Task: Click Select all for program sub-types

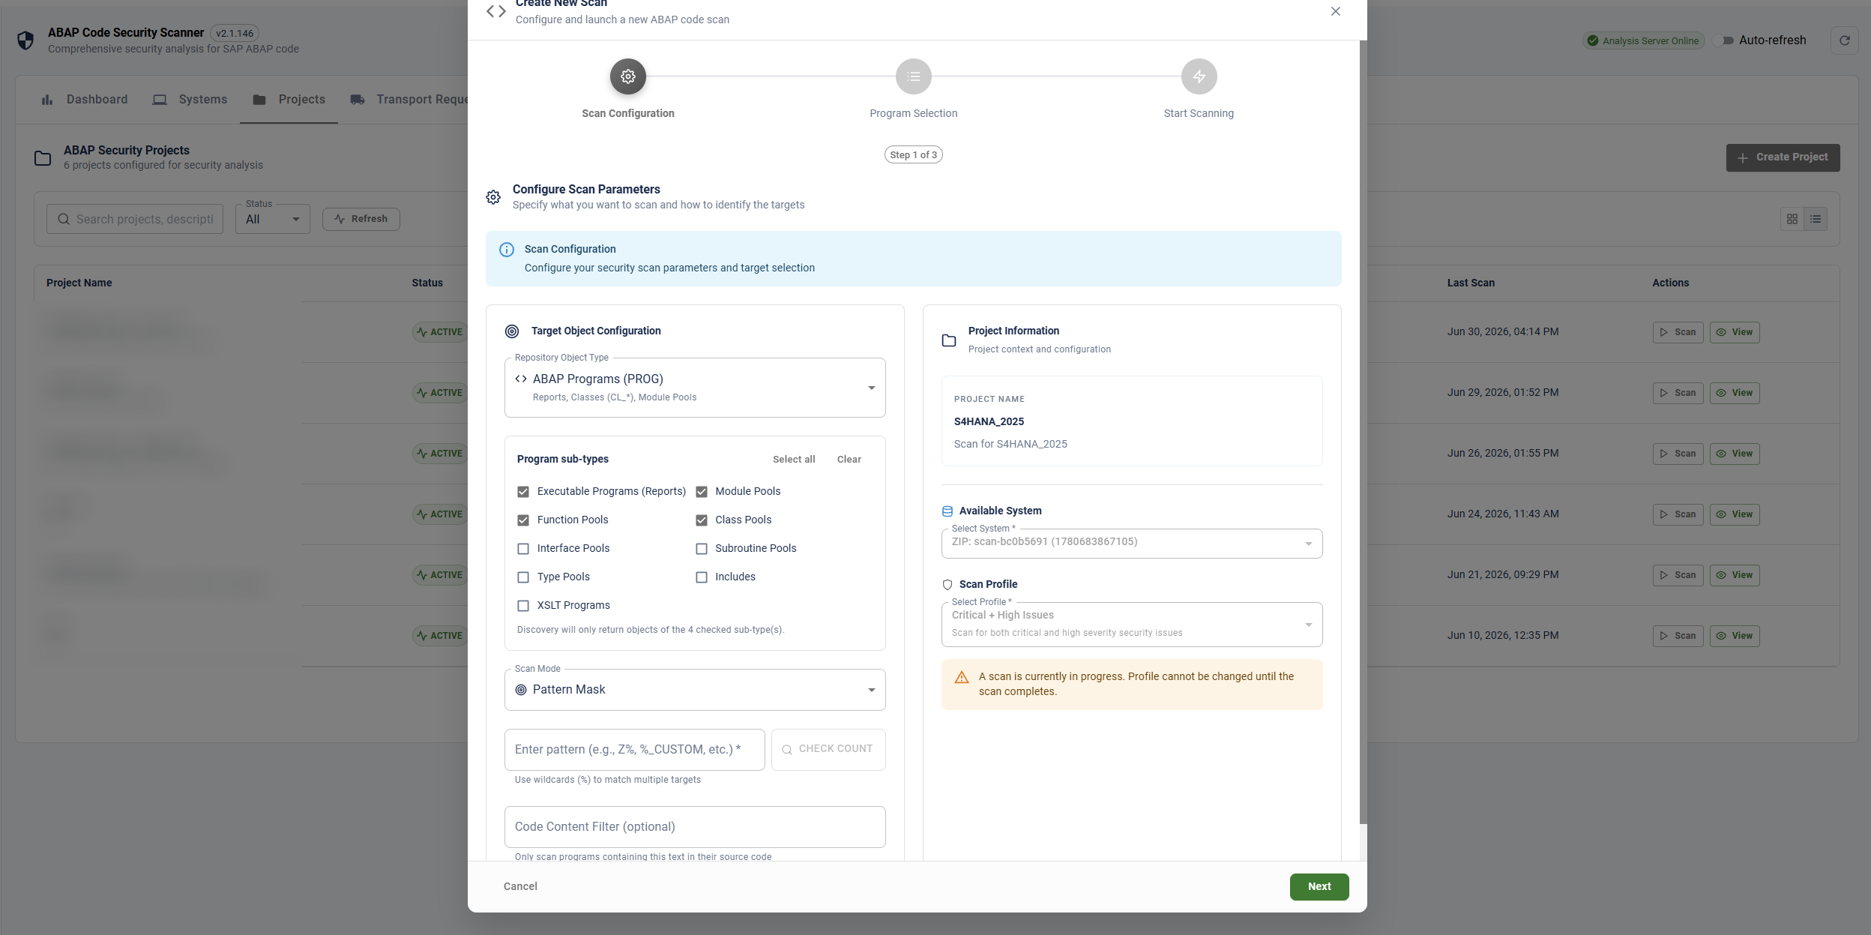Action: tap(794, 460)
